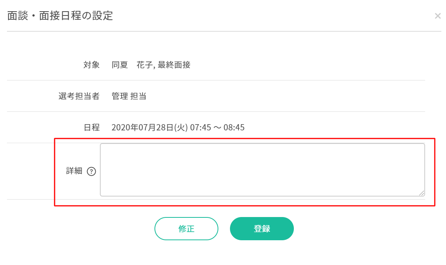Focus the 詳細 details text area
446x265 pixels.
click(262, 170)
